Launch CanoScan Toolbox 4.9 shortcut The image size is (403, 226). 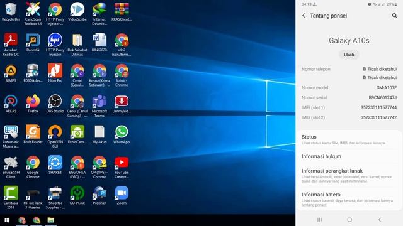(33, 14)
